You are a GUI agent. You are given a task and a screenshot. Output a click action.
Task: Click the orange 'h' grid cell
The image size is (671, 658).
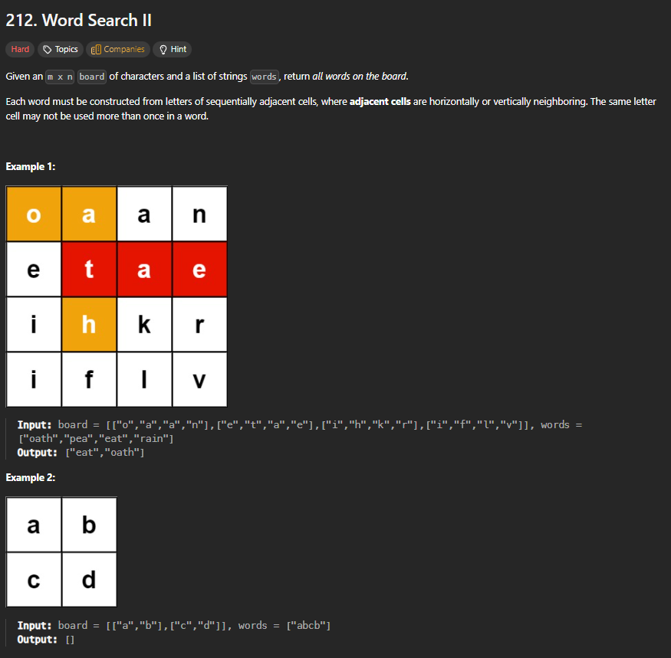pyautogui.click(x=89, y=324)
